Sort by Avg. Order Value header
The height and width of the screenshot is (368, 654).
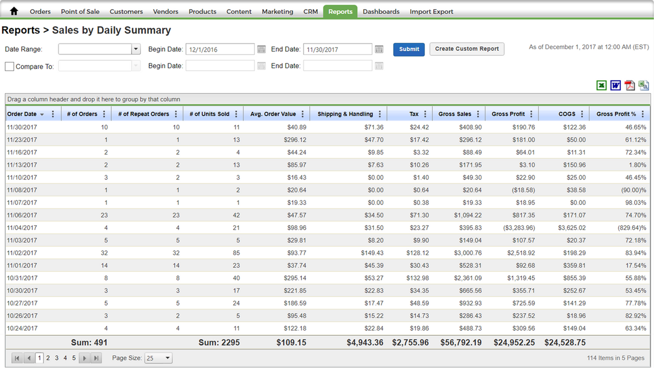click(x=273, y=114)
